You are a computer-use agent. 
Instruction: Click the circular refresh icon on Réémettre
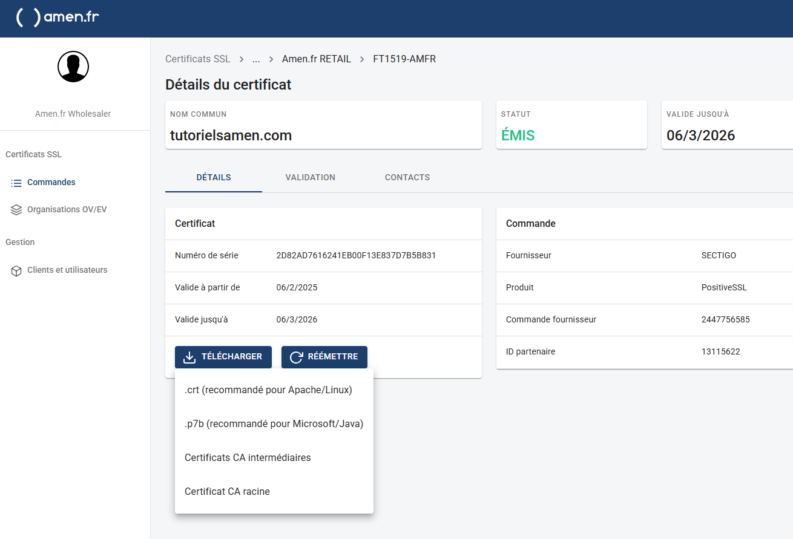click(x=296, y=357)
